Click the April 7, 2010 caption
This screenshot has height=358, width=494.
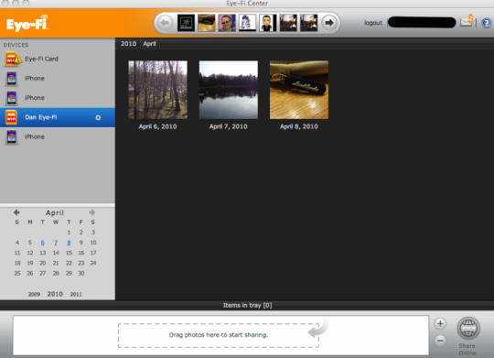229,126
